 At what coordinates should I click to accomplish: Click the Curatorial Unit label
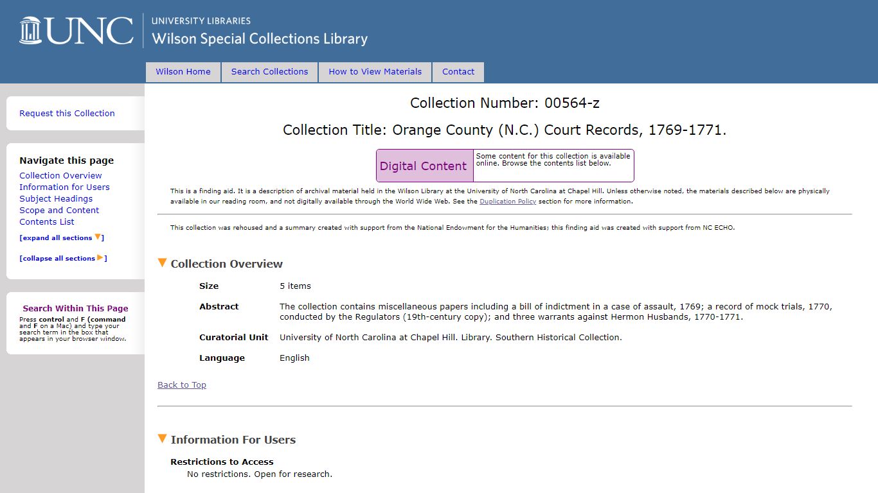click(234, 337)
